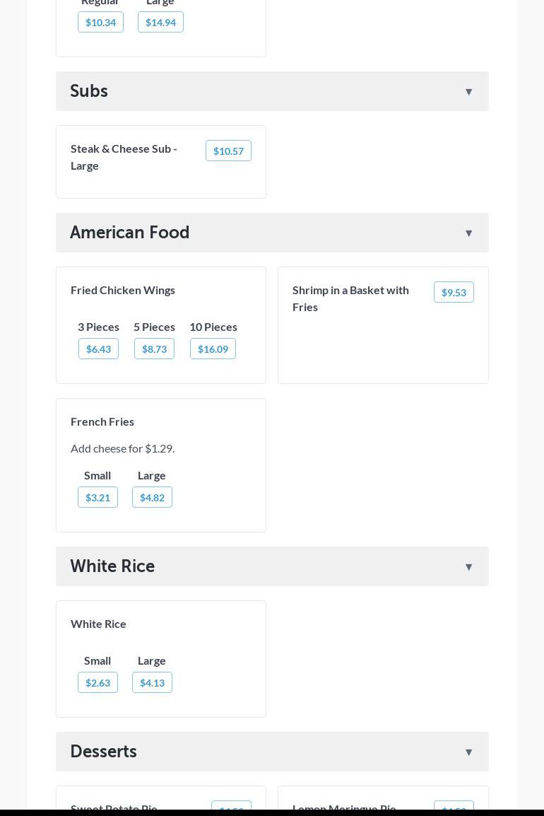Select Small White Rice for $2.63
The width and height of the screenshot is (544, 816).
[97, 682]
